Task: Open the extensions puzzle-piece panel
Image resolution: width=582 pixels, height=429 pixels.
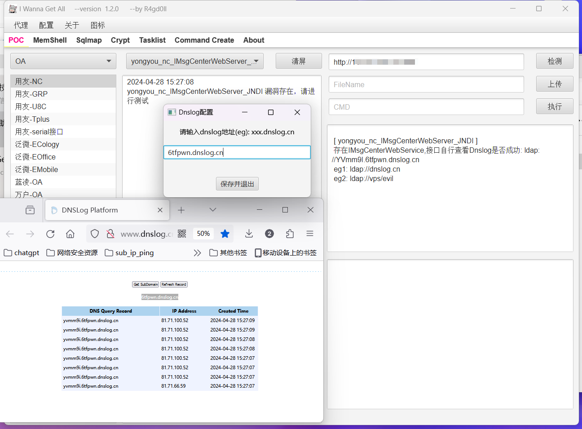Action: 290,234
